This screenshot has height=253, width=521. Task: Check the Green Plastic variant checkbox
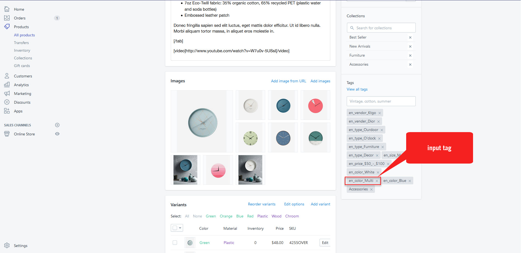pos(175,243)
